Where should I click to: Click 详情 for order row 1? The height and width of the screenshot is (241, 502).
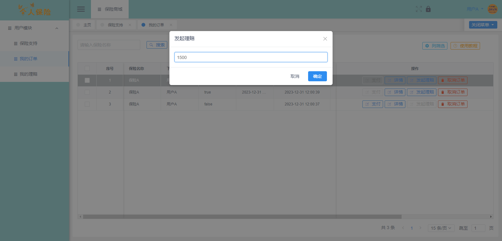pyautogui.click(x=395, y=80)
